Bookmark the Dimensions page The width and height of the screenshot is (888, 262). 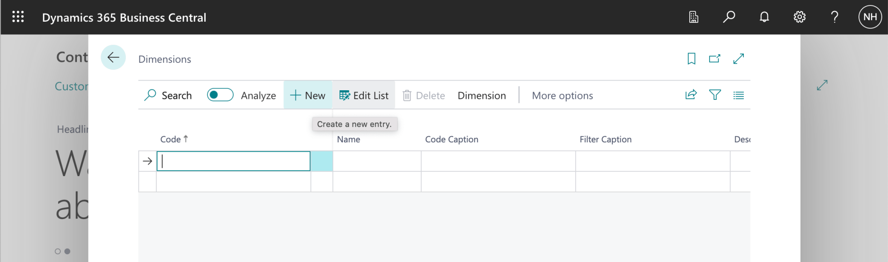pos(692,59)
